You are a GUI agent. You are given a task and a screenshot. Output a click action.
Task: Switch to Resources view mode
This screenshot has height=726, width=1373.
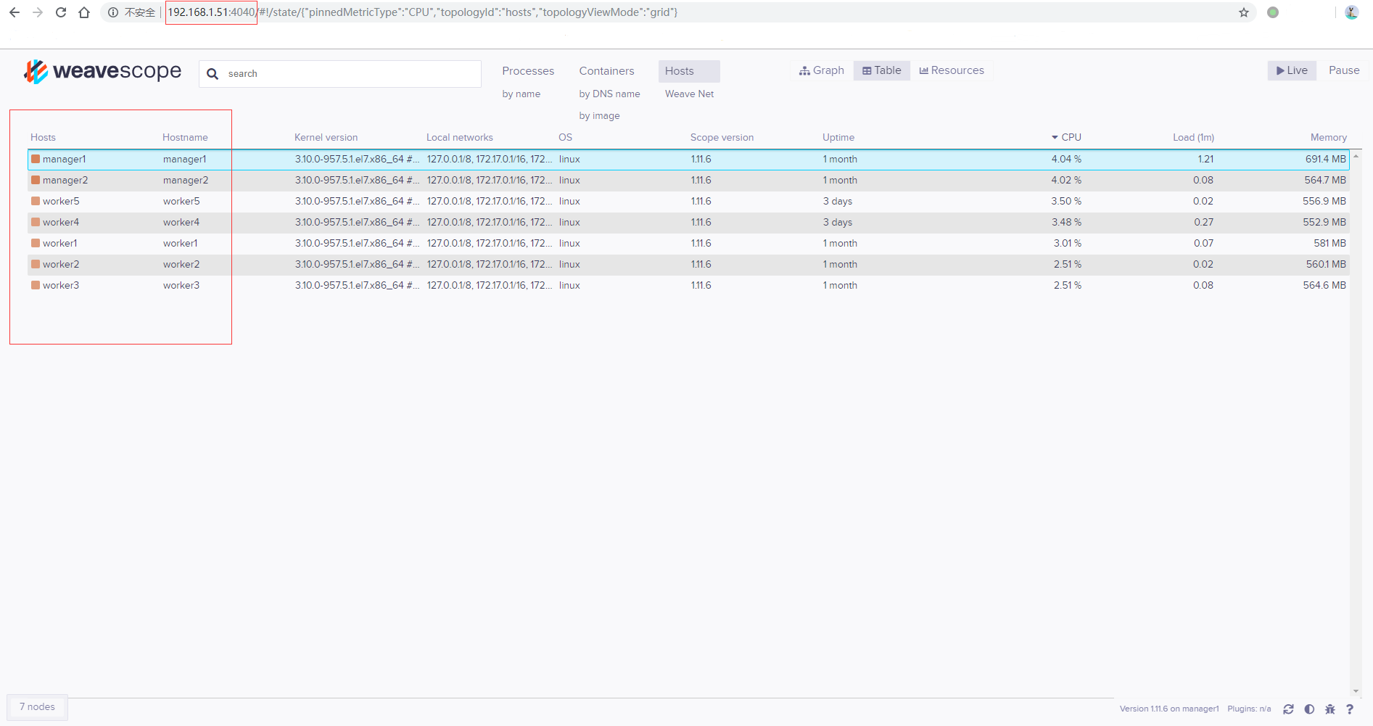(x=952, y=70)
